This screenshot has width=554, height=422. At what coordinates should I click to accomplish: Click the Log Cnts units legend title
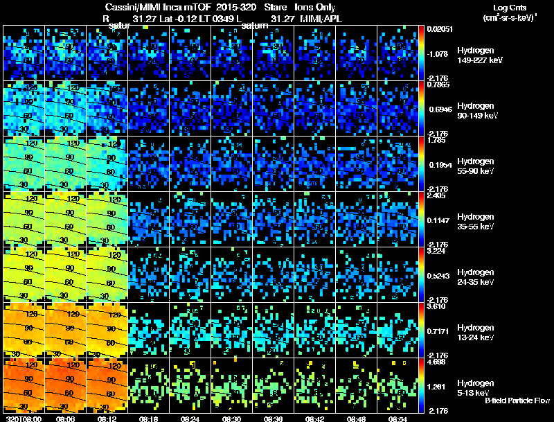pos(510,12)
